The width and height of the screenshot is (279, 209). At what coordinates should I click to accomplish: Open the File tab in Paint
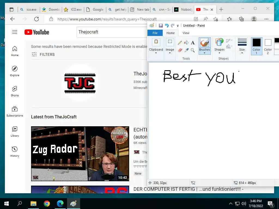click(155, 33)
